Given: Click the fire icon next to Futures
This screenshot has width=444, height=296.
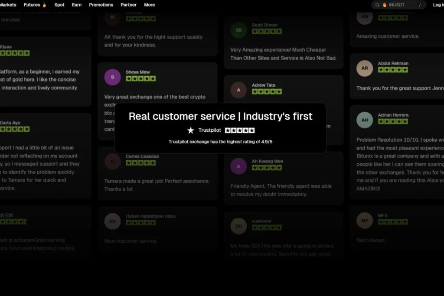Looking at the screenshot, I should (x=44, y=5).
